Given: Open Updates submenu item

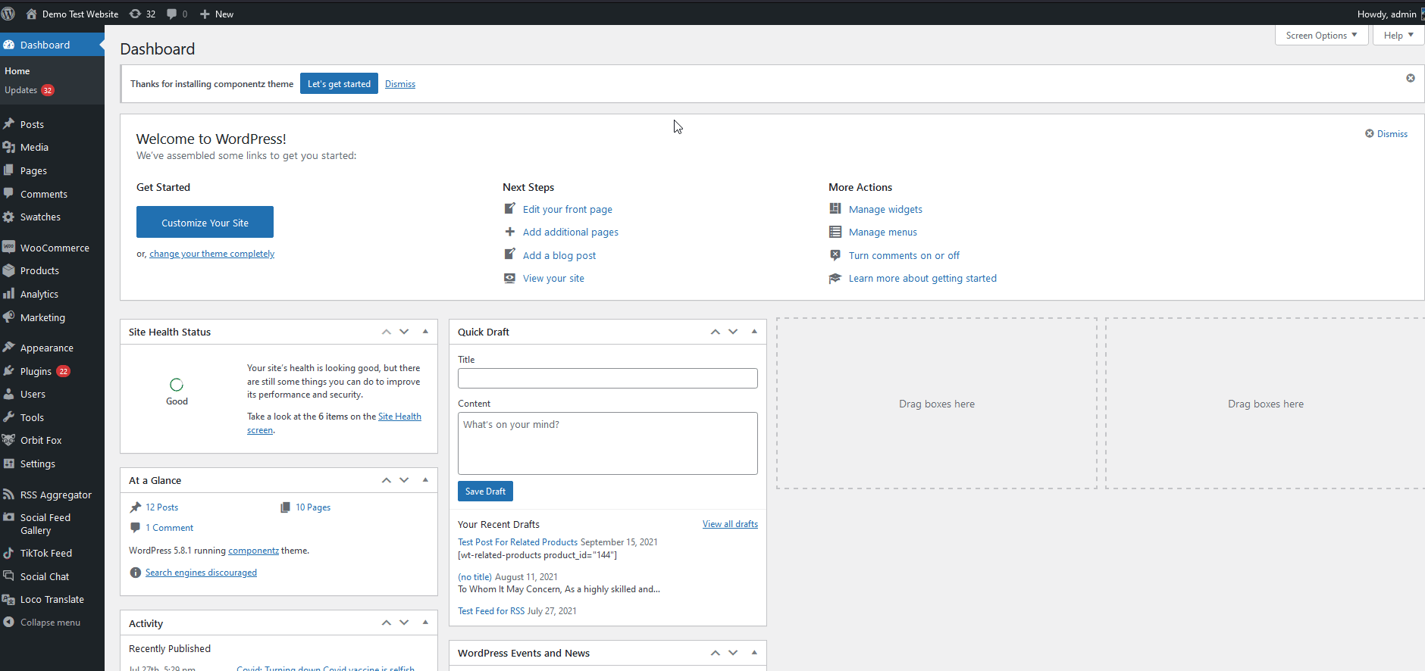Looking at the screenshot, I should click(30, 90).
